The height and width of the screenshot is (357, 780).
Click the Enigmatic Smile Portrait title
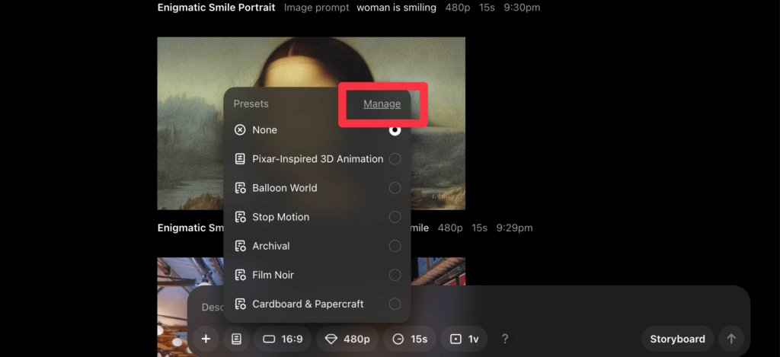(216, 8)
